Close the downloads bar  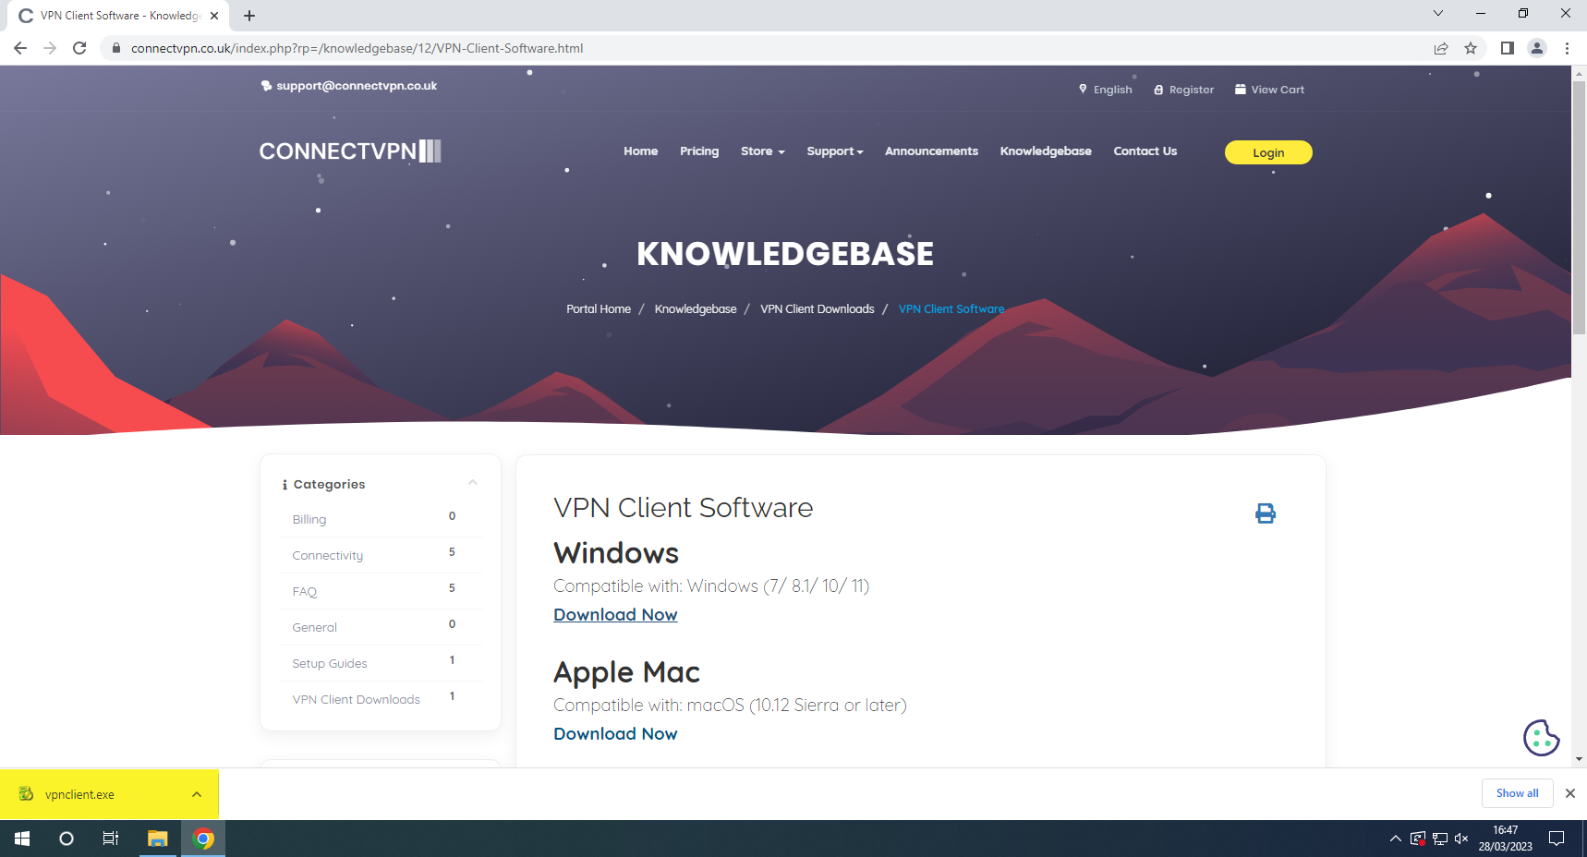(1569, 793)
